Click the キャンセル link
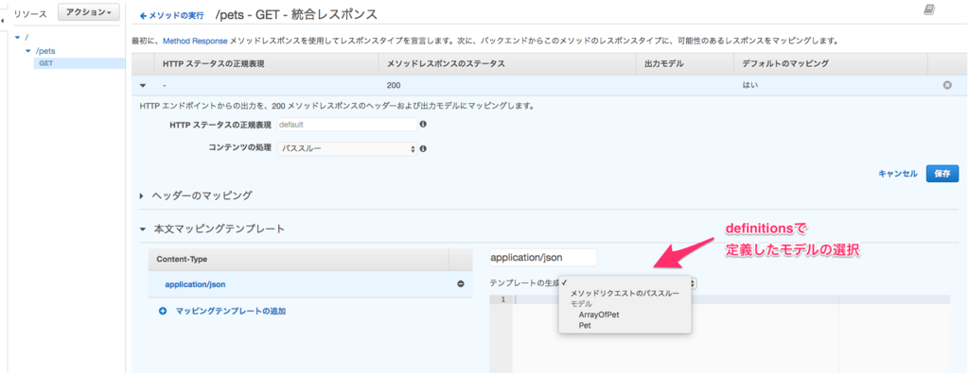The image size is (969, 373). point(898,174)
